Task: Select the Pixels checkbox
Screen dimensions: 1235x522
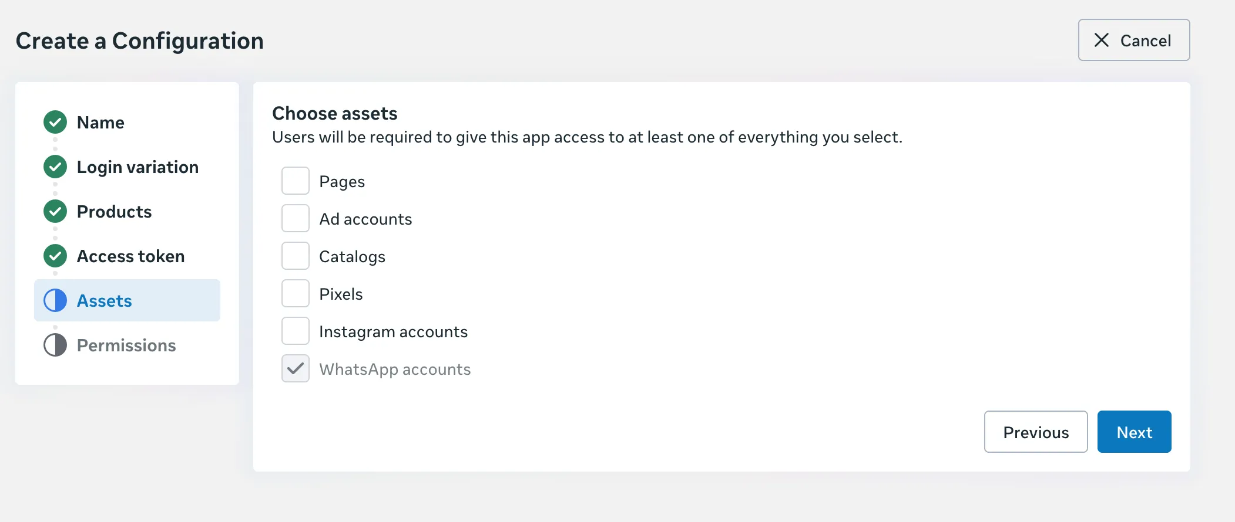Action: coord(296,294)
